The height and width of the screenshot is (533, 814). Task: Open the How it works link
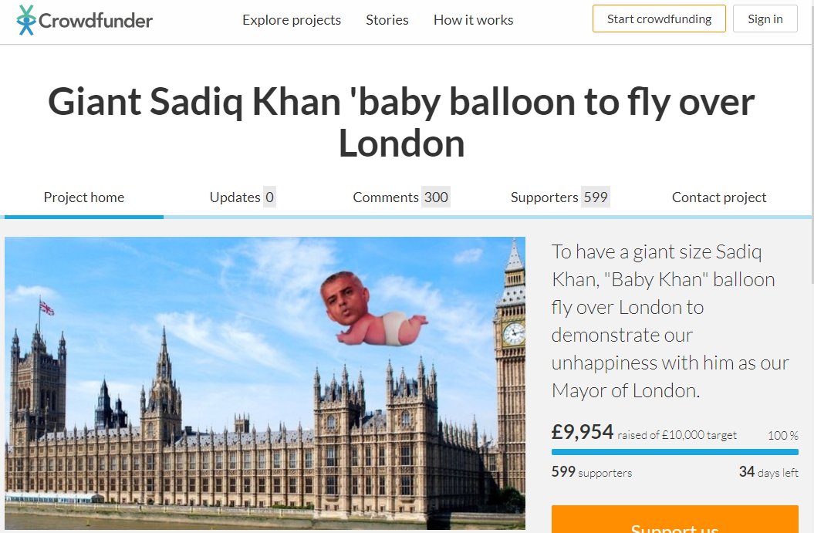[x=473, y=20]
